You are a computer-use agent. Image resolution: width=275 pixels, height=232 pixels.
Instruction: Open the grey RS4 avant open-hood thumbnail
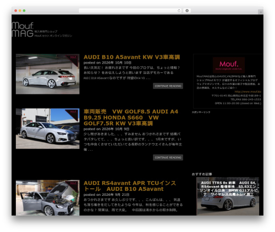(x=48, y=197)
